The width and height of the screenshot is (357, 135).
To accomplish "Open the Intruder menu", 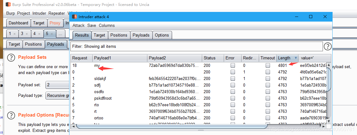I will click(39, 13).
